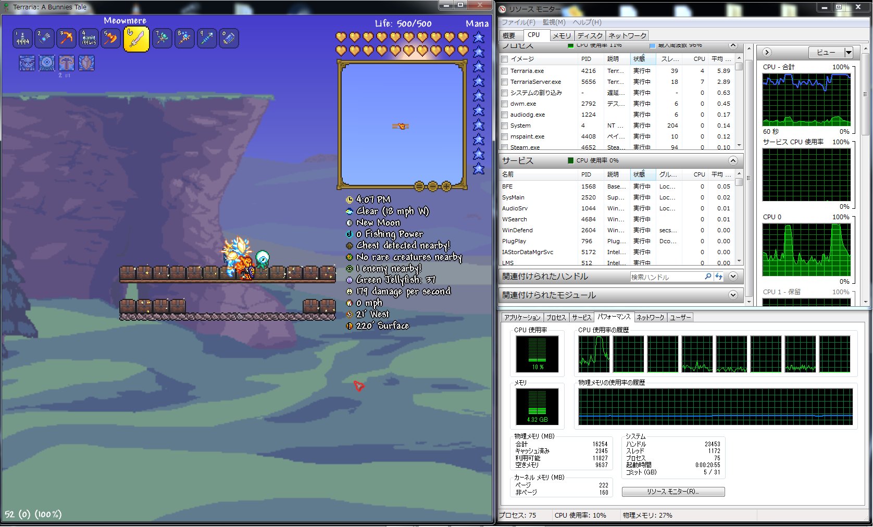
Task: Tick the select-all checkbox beside イメージ header
Action: point(504,59)
